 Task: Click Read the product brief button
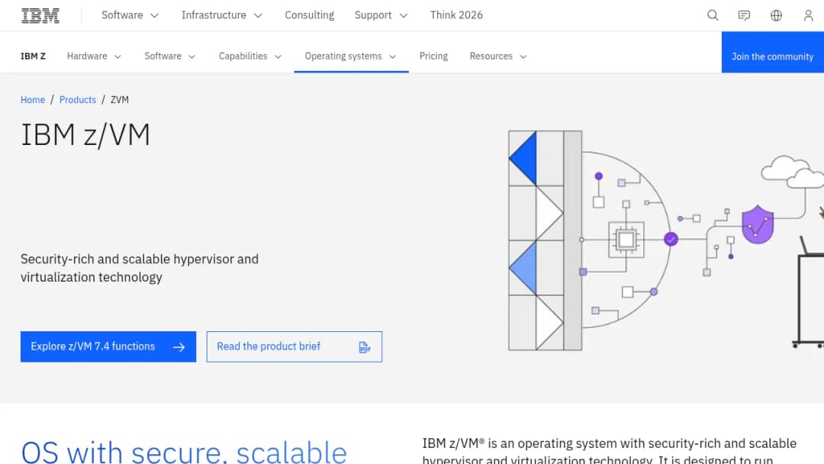coord(295,346)
